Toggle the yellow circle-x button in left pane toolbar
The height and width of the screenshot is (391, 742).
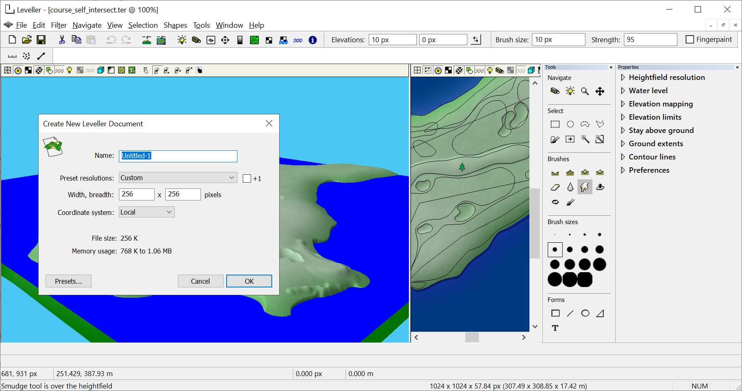click(x=18, y=70)
